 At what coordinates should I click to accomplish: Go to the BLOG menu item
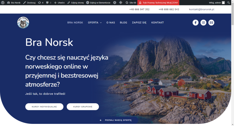123,23
